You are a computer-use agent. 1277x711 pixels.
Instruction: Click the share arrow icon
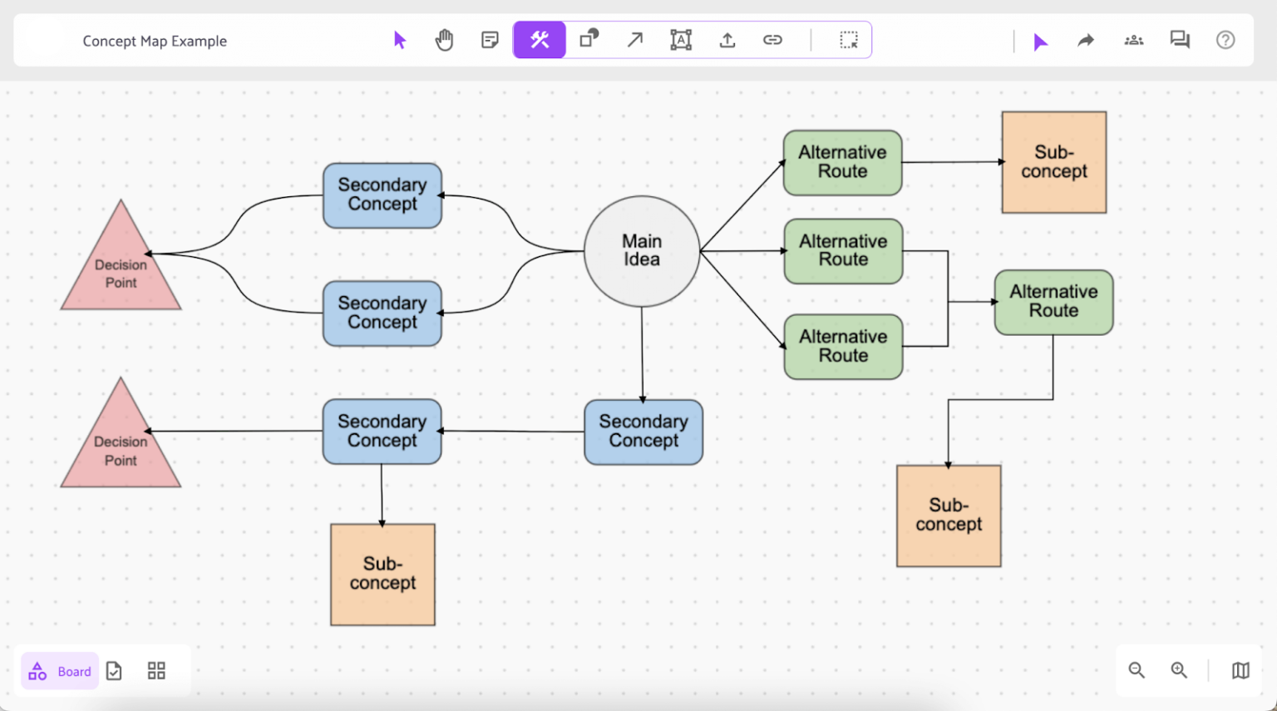click(x=1086, y=40)
